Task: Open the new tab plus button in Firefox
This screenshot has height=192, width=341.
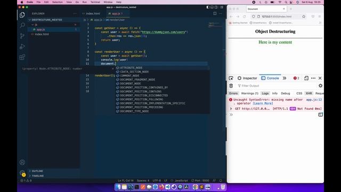Action: (291, 9)
